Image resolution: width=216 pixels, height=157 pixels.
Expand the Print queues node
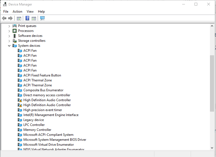[9, 26]
